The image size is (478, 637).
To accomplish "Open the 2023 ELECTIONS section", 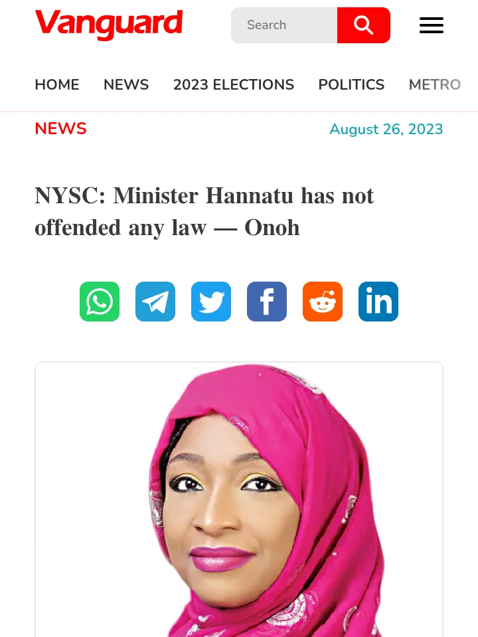I will [x=234, y=84].
